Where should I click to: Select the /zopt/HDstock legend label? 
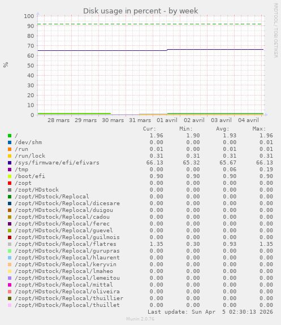click(37, 190)
